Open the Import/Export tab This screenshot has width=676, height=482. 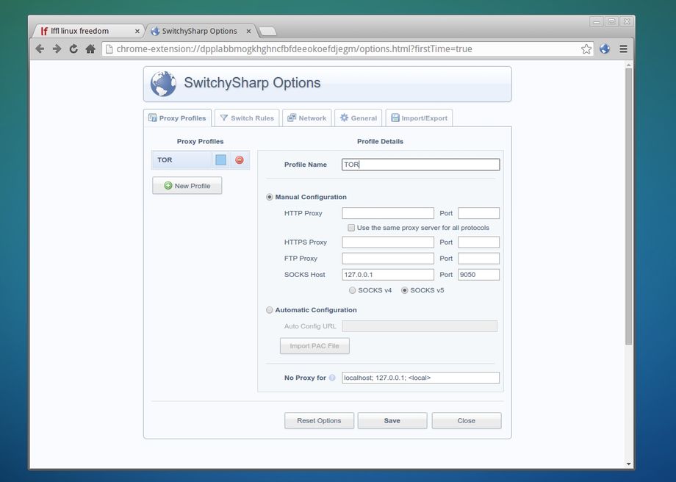coord(419,118)
